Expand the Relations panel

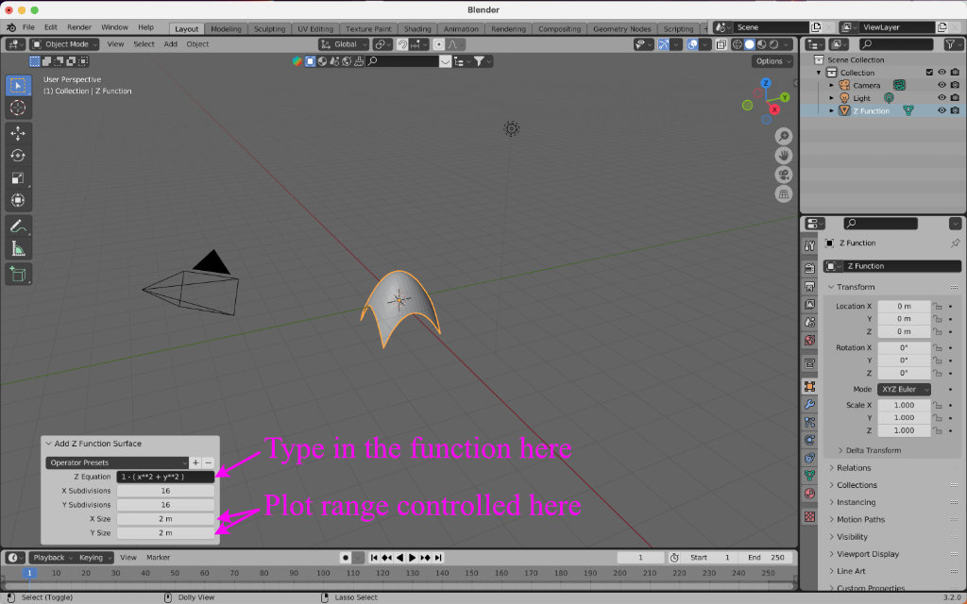point(854,468)
